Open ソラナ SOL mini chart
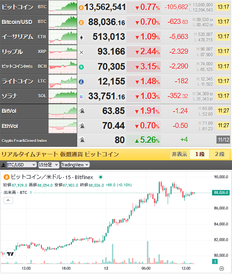This screenshot has height=274, width=232. 62,96
